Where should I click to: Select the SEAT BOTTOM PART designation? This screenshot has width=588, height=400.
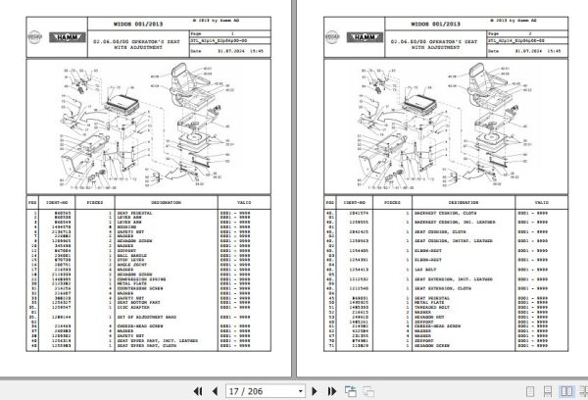click(138, 302)
